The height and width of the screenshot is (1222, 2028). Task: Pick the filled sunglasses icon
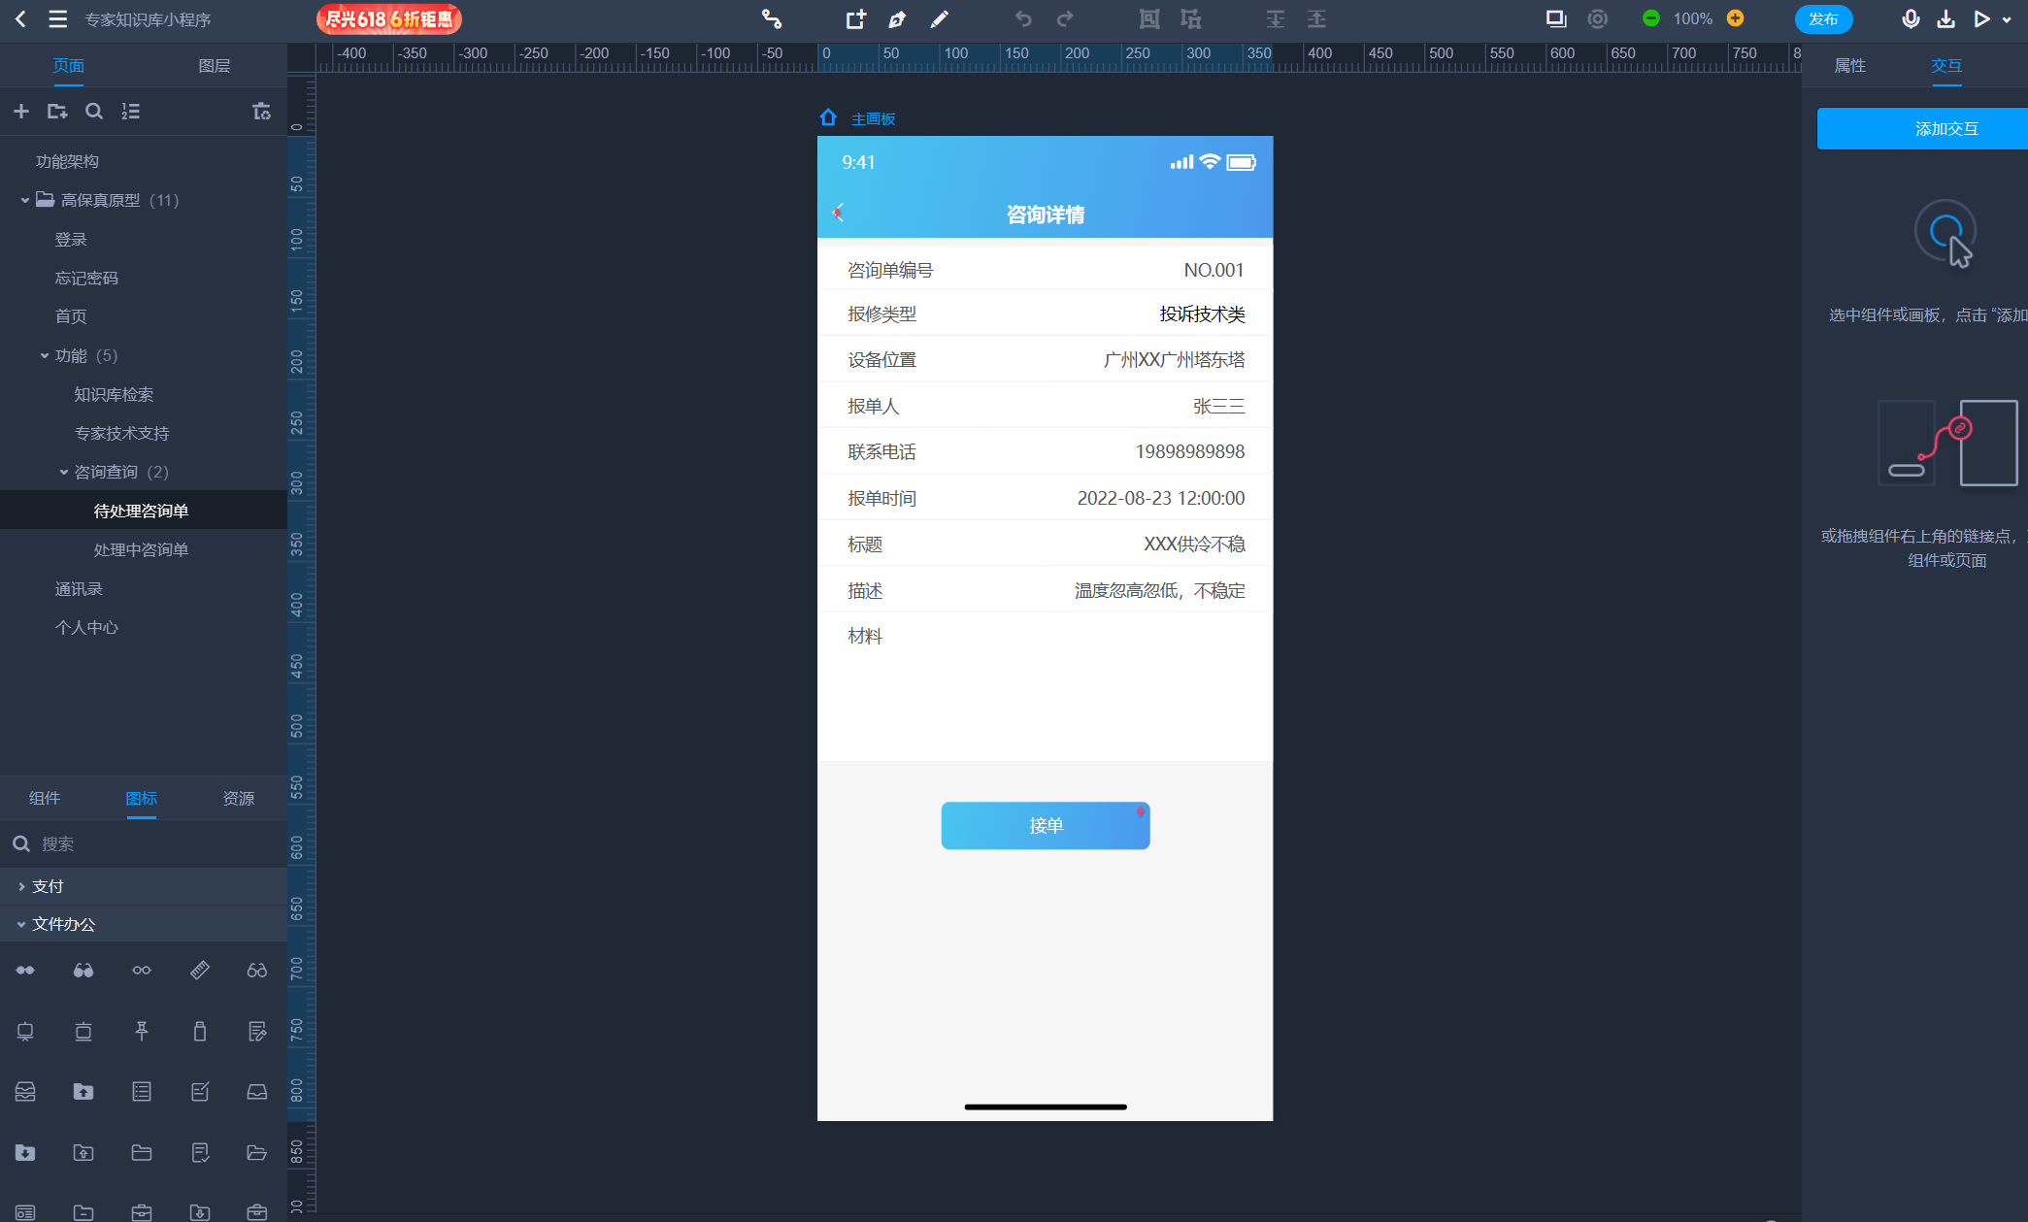83,970
